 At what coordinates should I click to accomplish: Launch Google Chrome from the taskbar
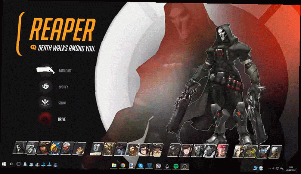point(123,165)
